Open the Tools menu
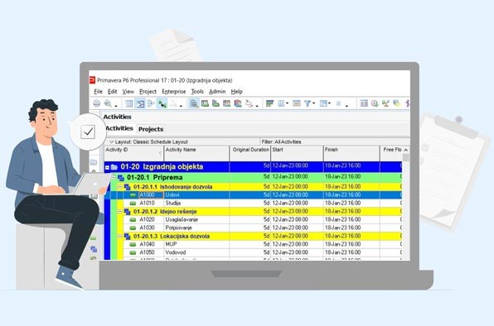The image size is (494, 326). click(197, 92)
